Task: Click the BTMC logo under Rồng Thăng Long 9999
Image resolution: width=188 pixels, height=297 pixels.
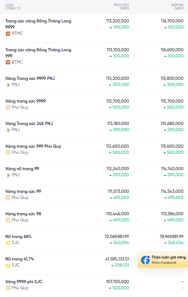Action: (x=8, y=34)
